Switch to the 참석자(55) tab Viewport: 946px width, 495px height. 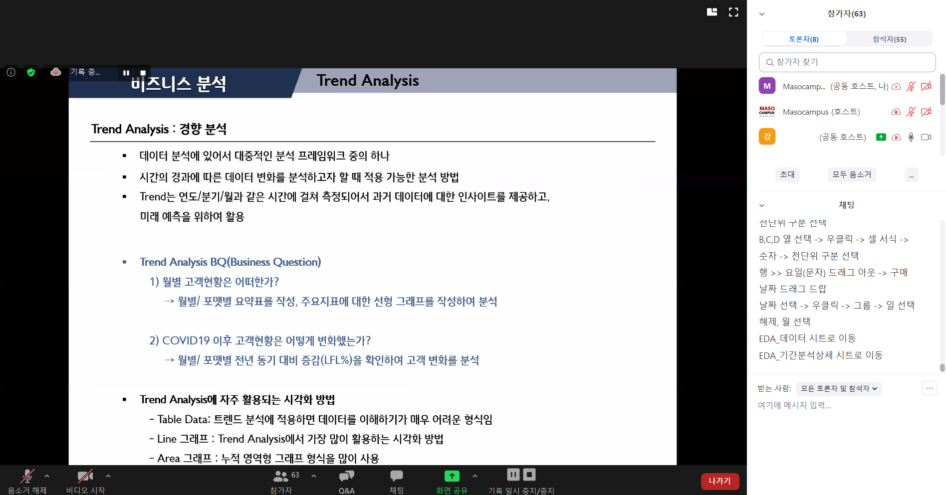tap(889, 39)
